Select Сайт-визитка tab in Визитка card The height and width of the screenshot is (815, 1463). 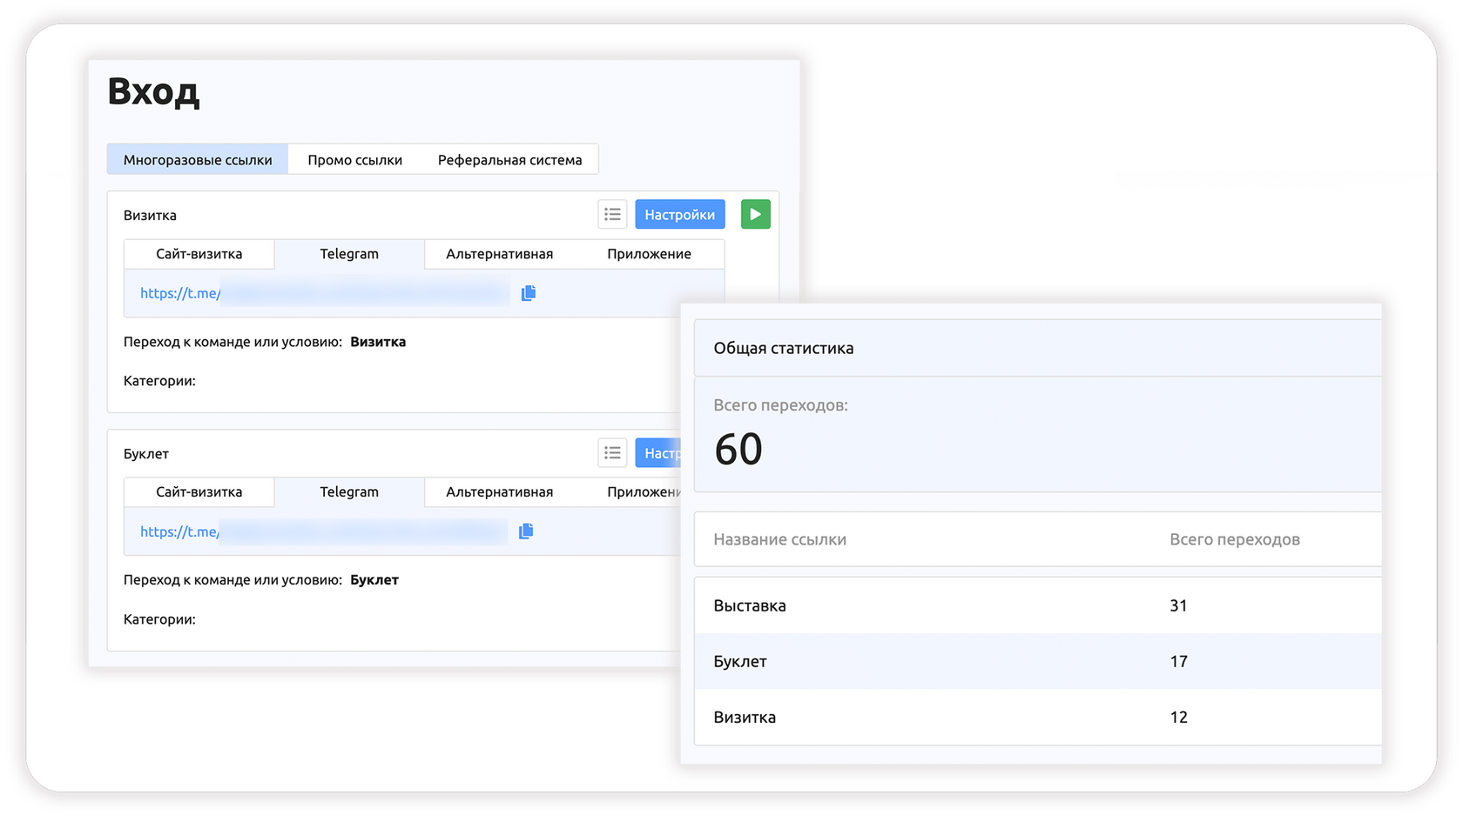click(199, 254)
